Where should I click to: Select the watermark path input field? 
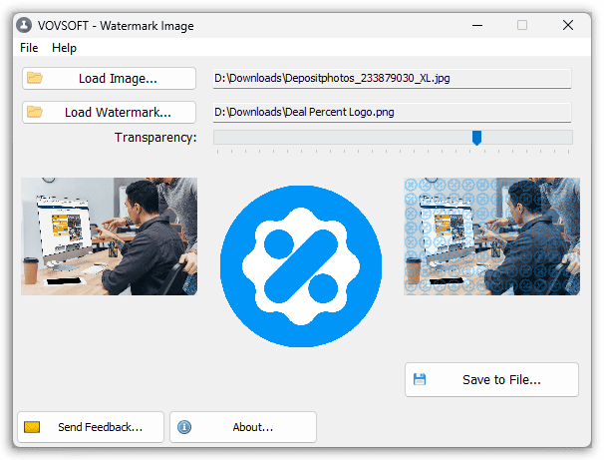pyautogui.click(x=392, y=112)
